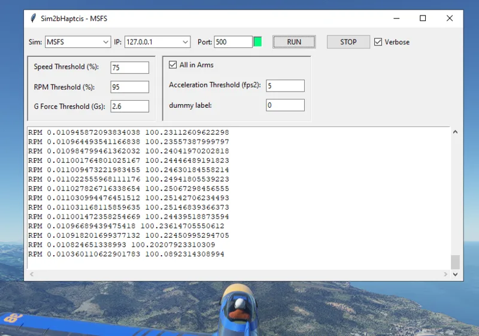Click log line ending 100.24446489191823
Image resolution: width=479 pixels, height=336 pixels.
pos(129,161)
